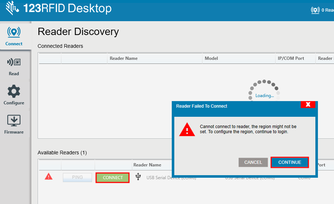Click the Reader Name column header

(x=124, y=58)
